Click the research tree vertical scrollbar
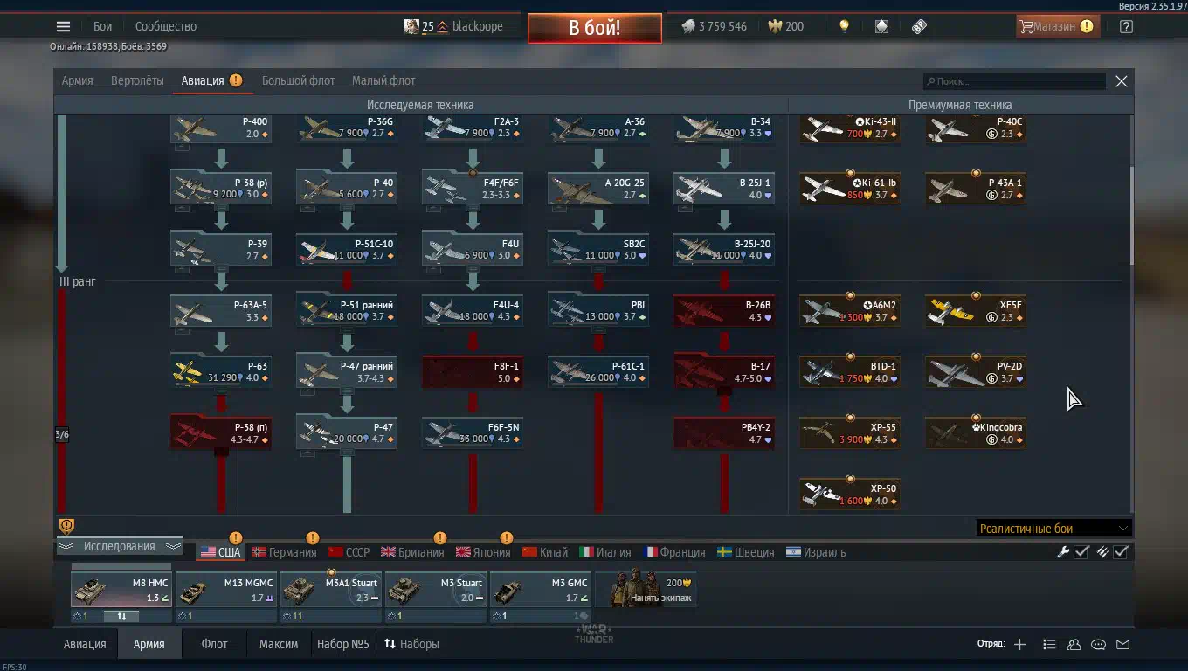 (x=1132, y=216)
